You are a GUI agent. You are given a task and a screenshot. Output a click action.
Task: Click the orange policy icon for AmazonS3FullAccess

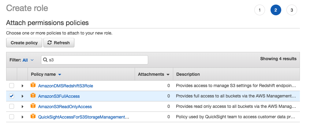33,96
